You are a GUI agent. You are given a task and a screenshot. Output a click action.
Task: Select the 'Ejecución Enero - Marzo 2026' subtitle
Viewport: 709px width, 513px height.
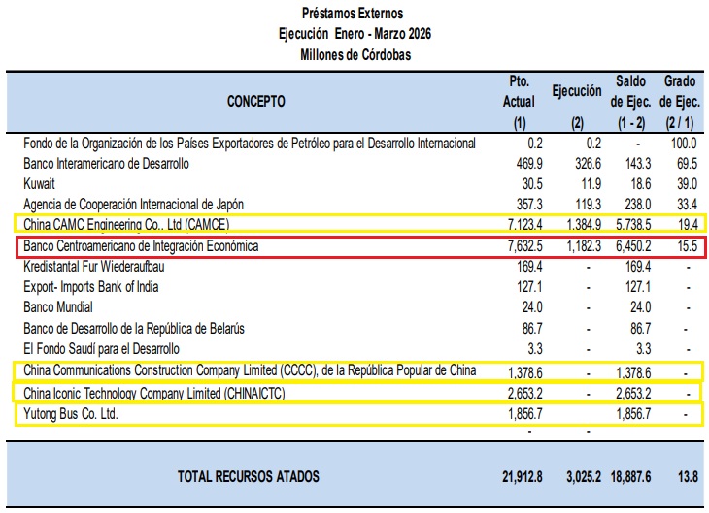click(354, 34)
